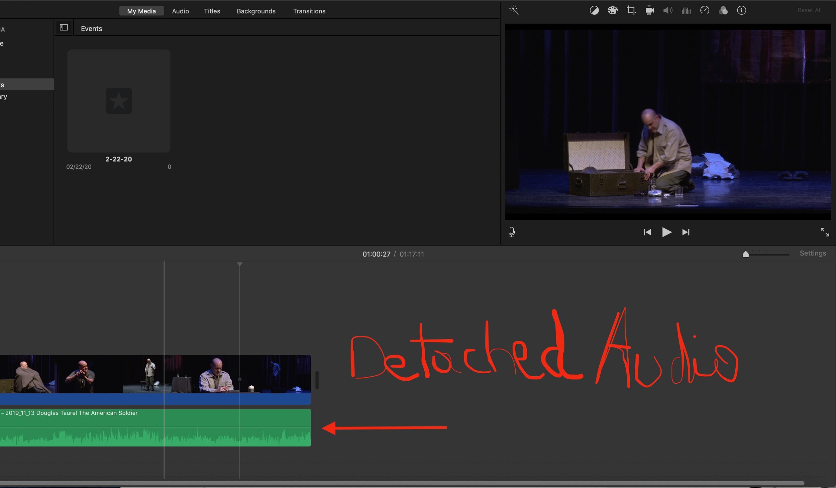
Task: Click the blue audio strip under the video clip
Action: pos(155,399)
